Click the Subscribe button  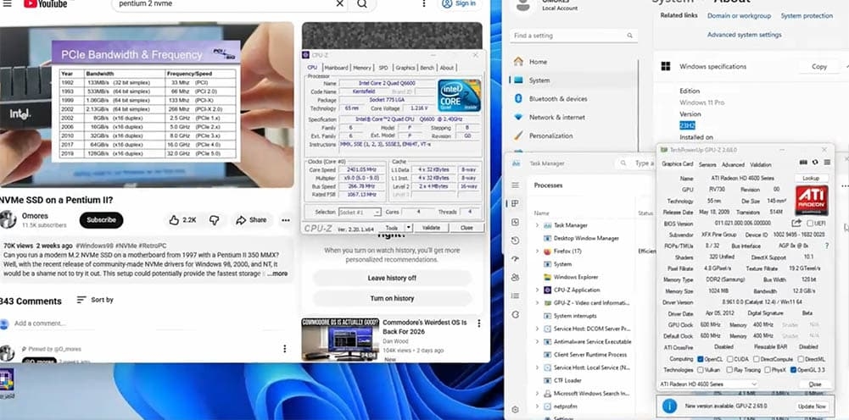point(101,220)
